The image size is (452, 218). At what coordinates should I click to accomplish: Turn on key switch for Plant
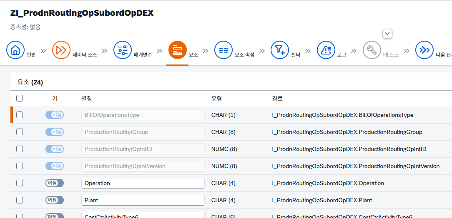[x=55, y=200]
